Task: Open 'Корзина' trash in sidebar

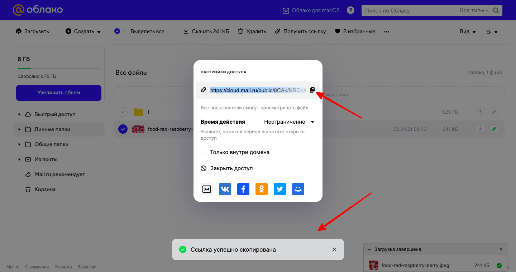Action: tap(45, 189)
